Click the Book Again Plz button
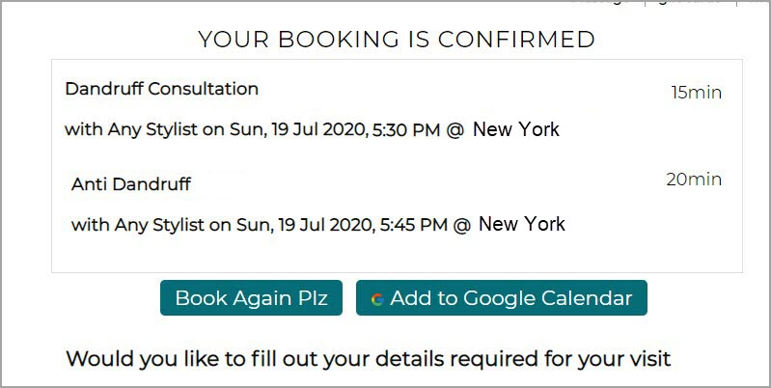Screen dimensions: 771x388 click(251, 298)
